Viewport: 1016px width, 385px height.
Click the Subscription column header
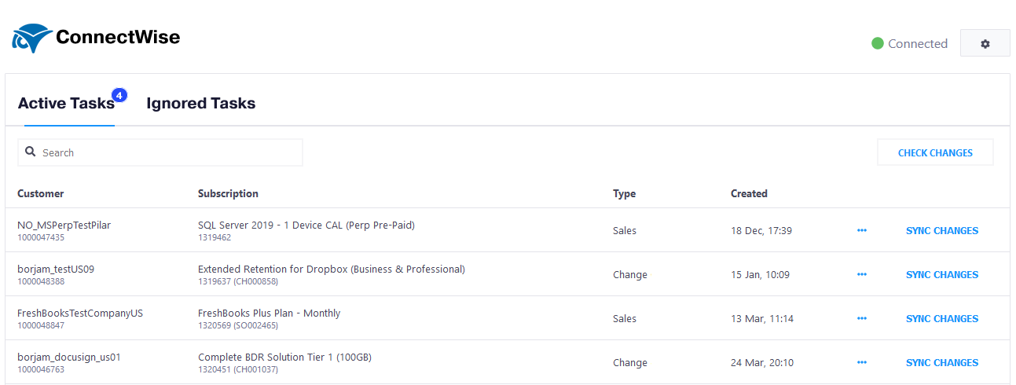click(228, 193)
